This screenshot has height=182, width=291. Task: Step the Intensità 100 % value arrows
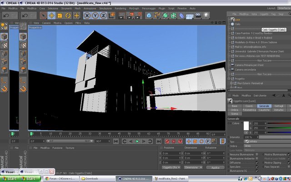[258, 137]
